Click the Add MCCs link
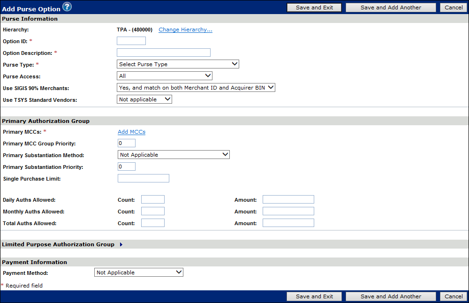Image resolution: width=469 pixels, height=303 pixels. tap(131, 132)
